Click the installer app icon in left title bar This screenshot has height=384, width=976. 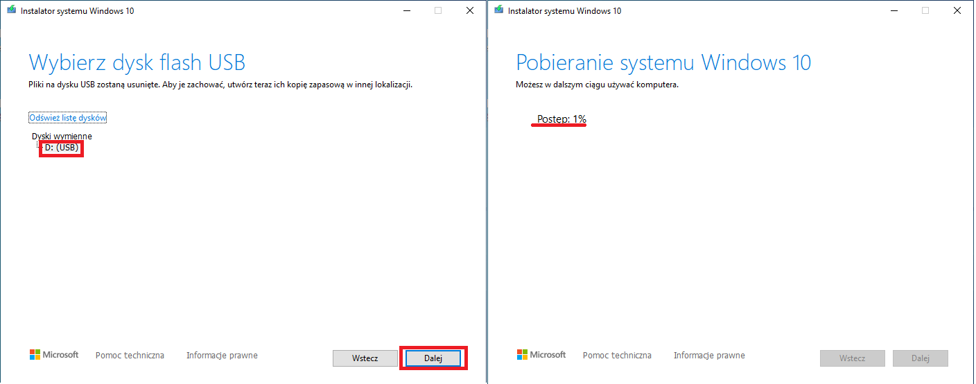12,10
